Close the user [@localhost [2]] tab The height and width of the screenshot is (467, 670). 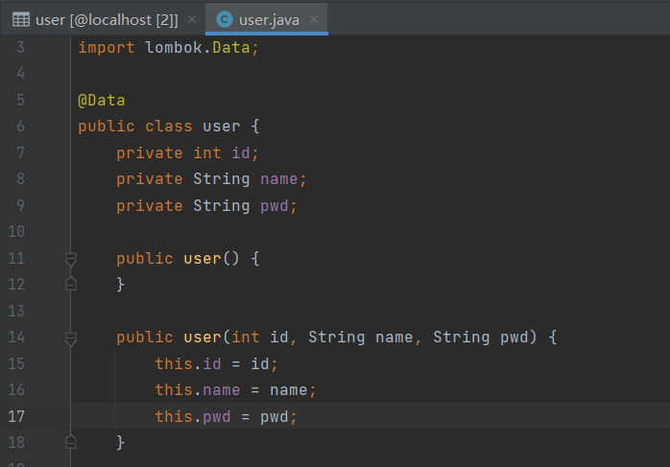192,19
